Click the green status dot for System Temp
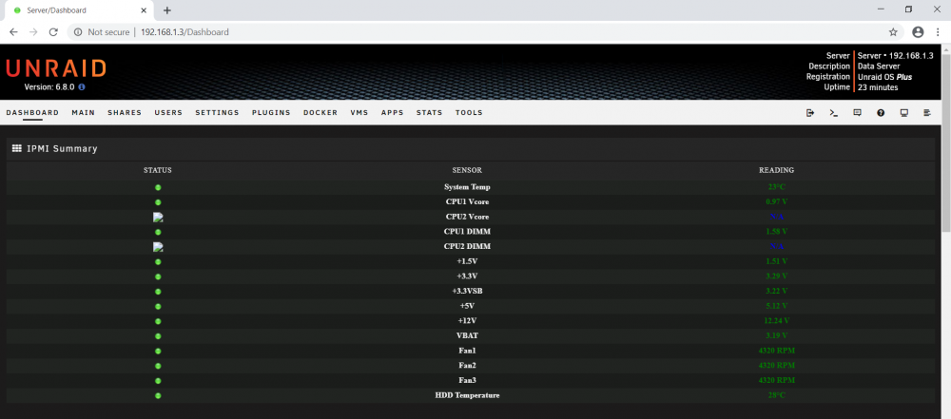Viewport: 951px width, 419px height. (x=158, y=187)
